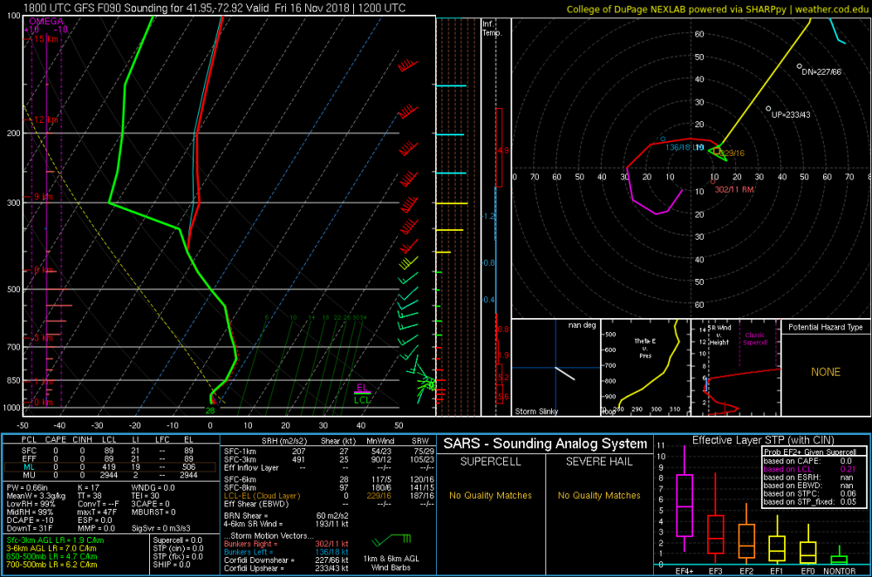Click the UP=233/43 Corfidi marker
Viewport: 872px width, 577px height.
[768, 109]
